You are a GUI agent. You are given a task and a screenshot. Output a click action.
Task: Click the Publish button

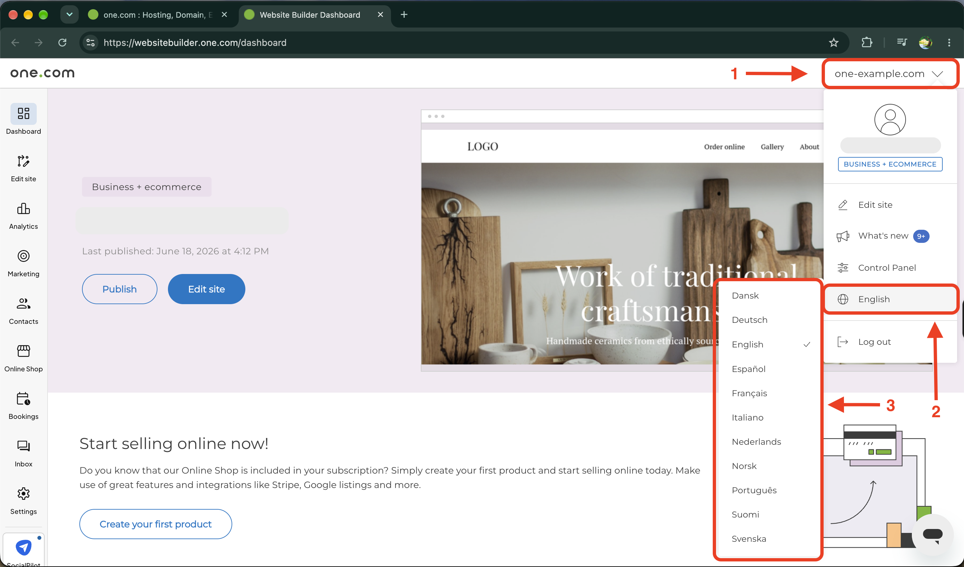119,289
